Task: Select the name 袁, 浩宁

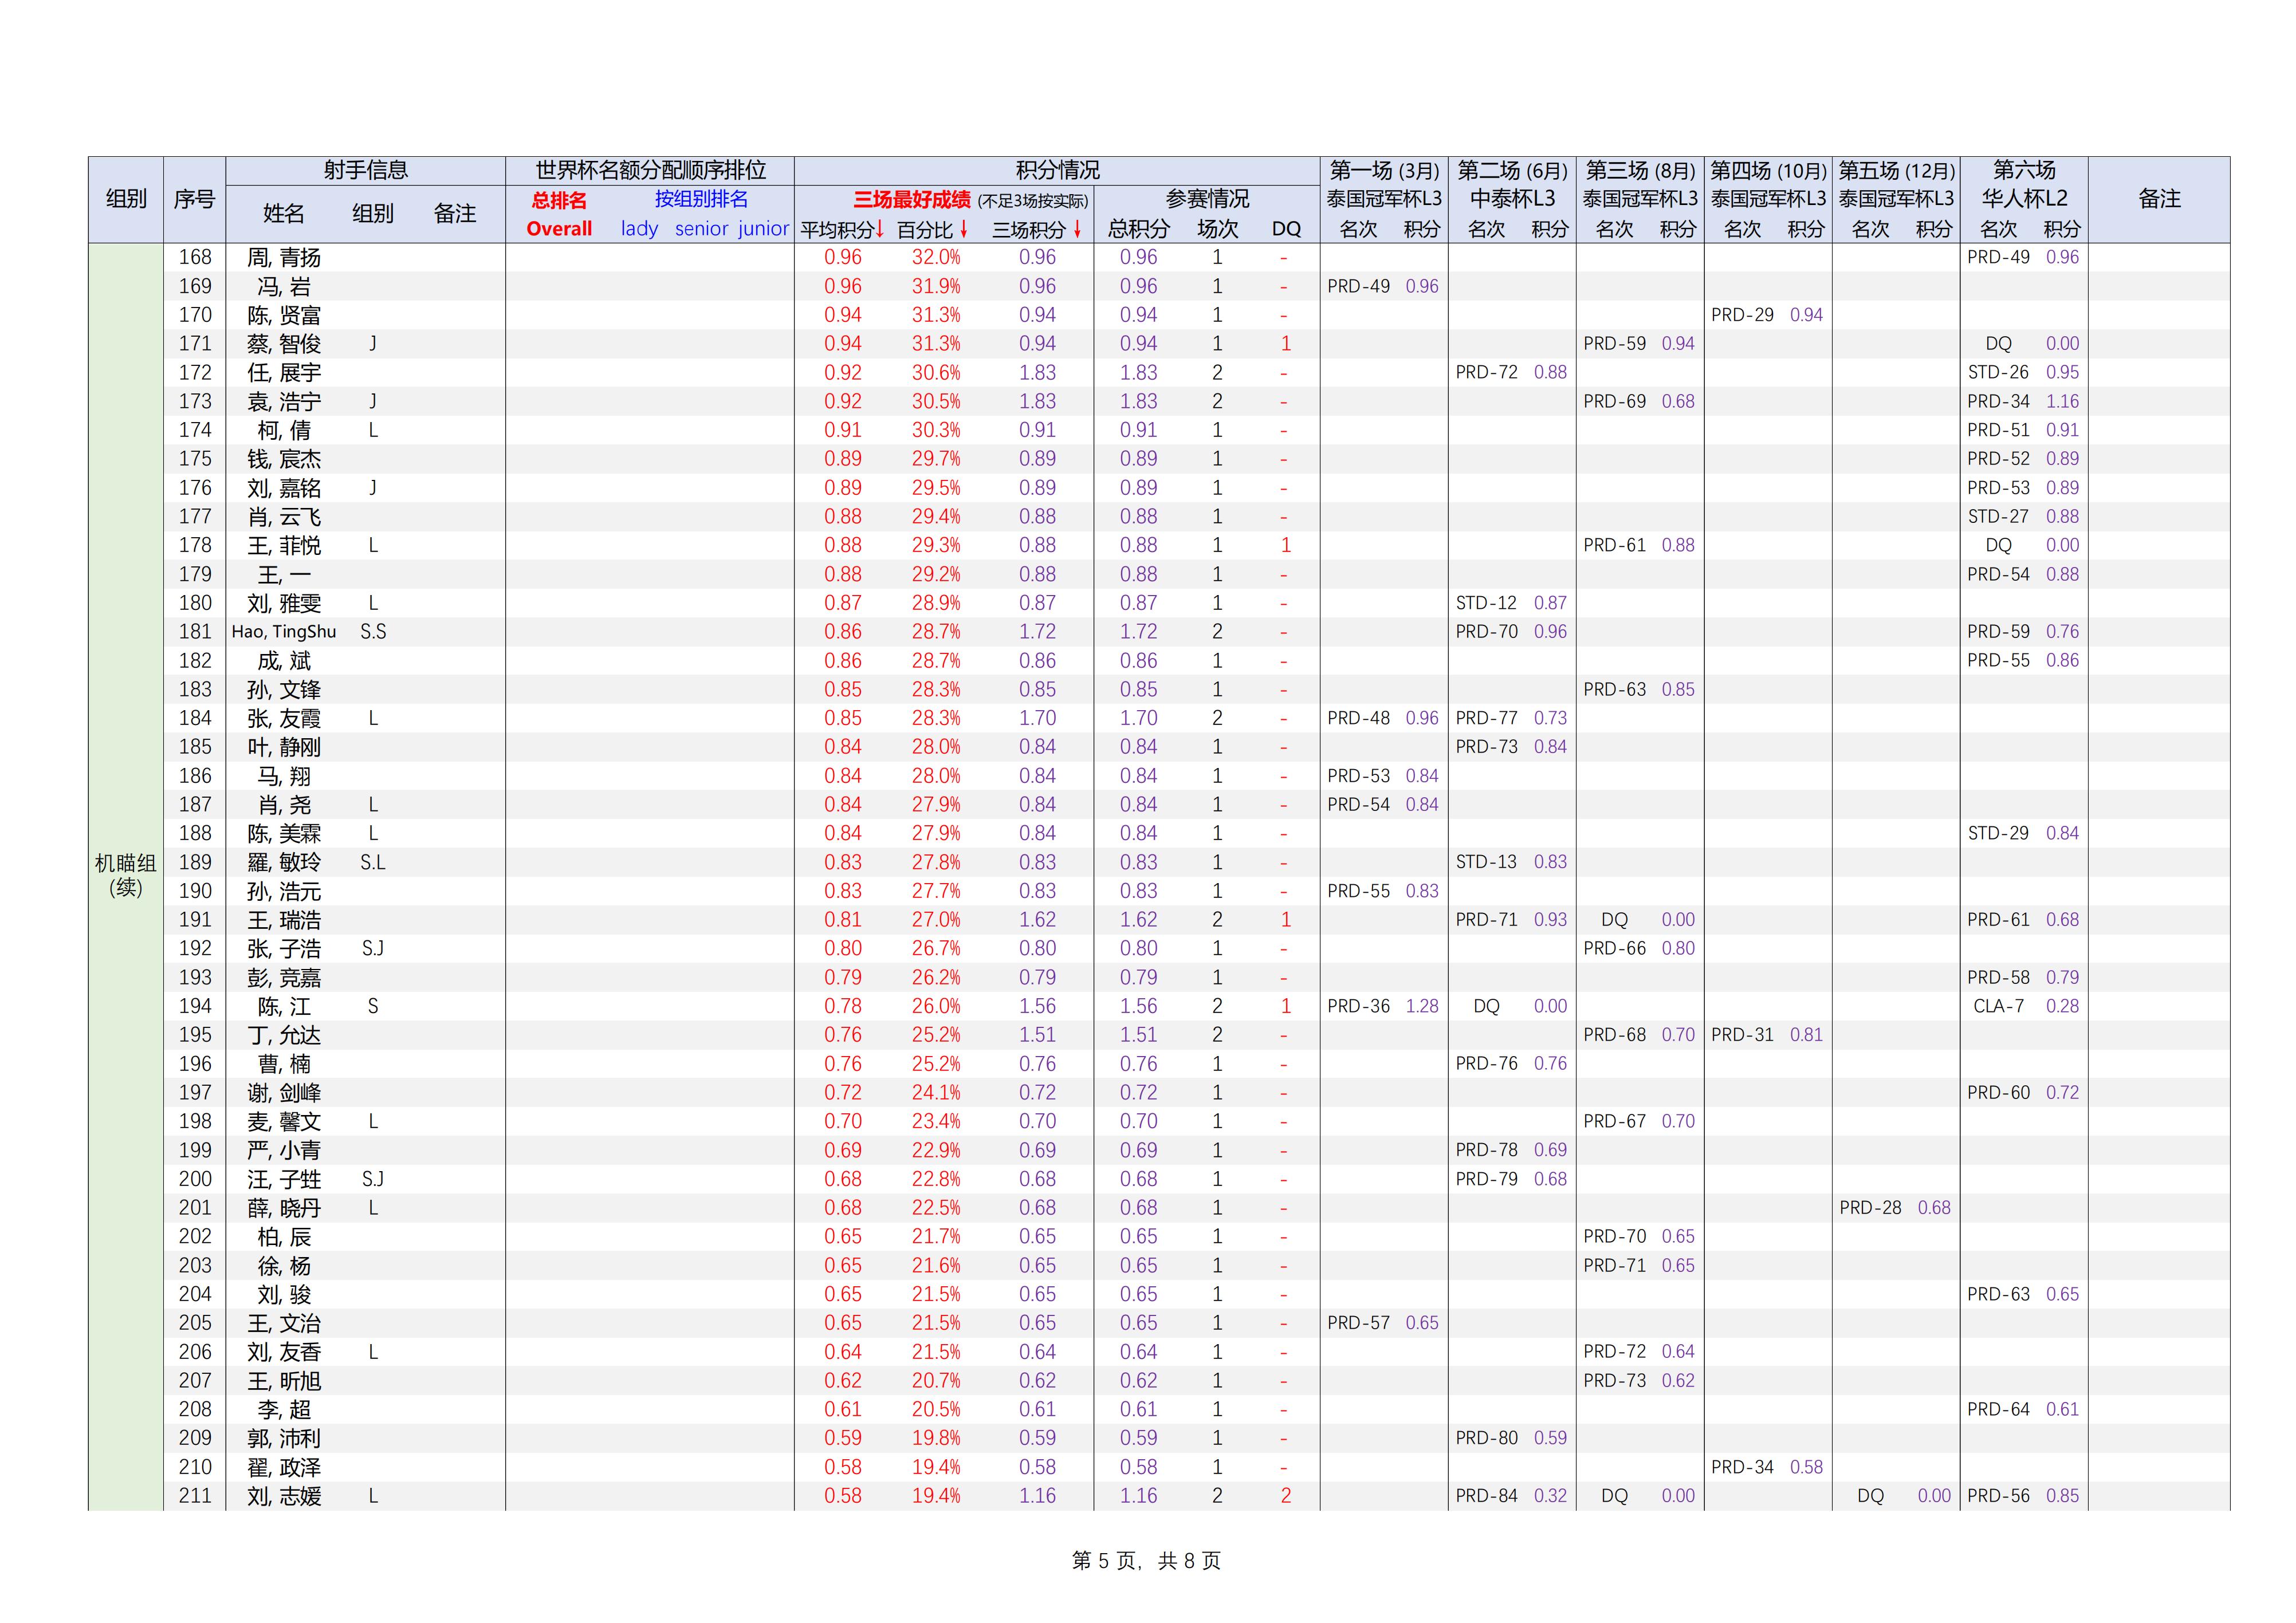Action: [x=284, y=402]
